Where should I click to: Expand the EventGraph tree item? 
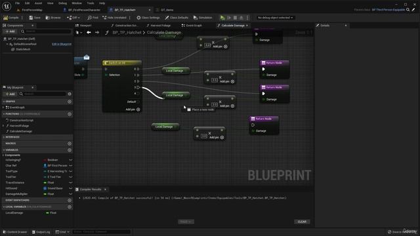click(3, 108)
